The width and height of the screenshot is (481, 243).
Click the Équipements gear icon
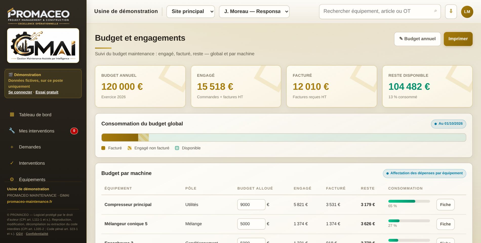click(x=12, y=179)
